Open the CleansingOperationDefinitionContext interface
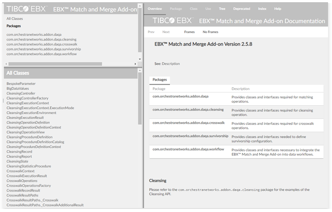Image resolution: width=332 pixels, height=212 pixels. point(34,127)
